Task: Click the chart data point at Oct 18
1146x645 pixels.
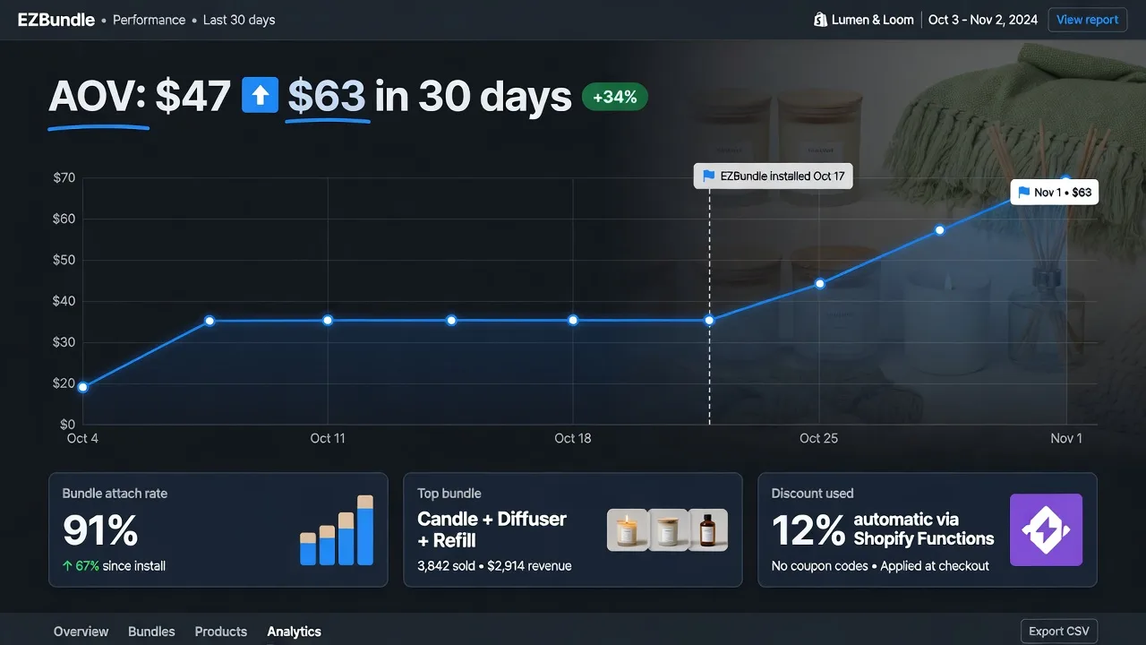Action: pos(573,320)
